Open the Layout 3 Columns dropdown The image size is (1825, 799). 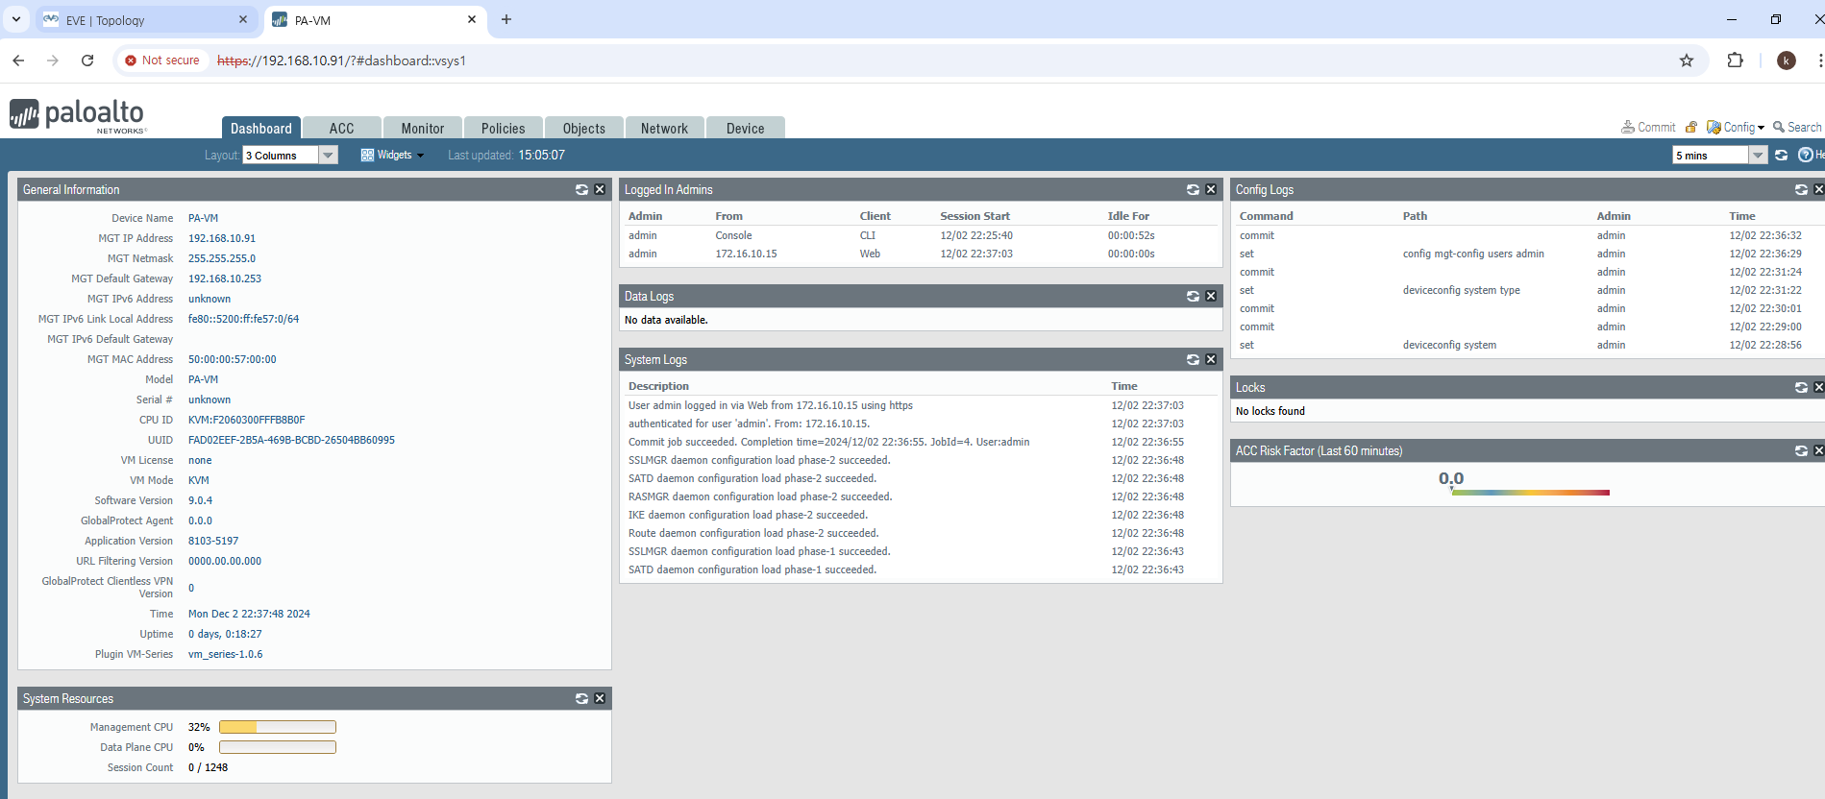click(290, 156)
